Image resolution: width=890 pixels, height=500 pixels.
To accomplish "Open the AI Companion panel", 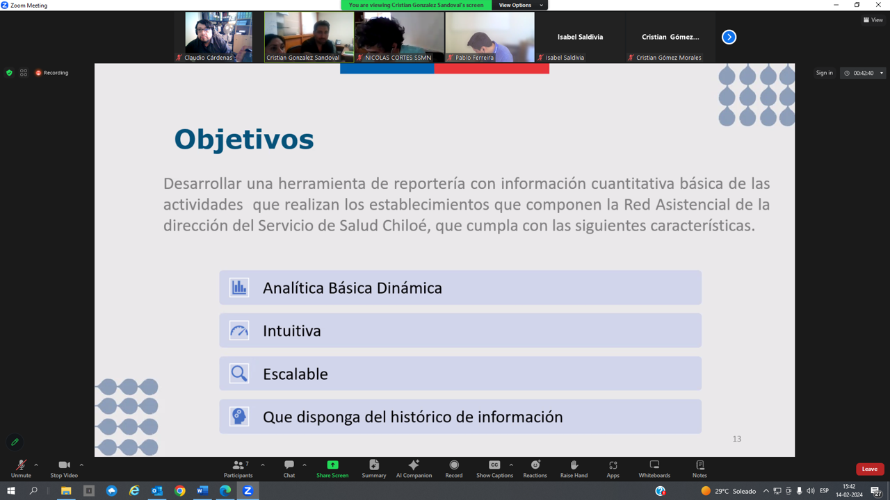I will pyautogui.click(x=414, y=469).
